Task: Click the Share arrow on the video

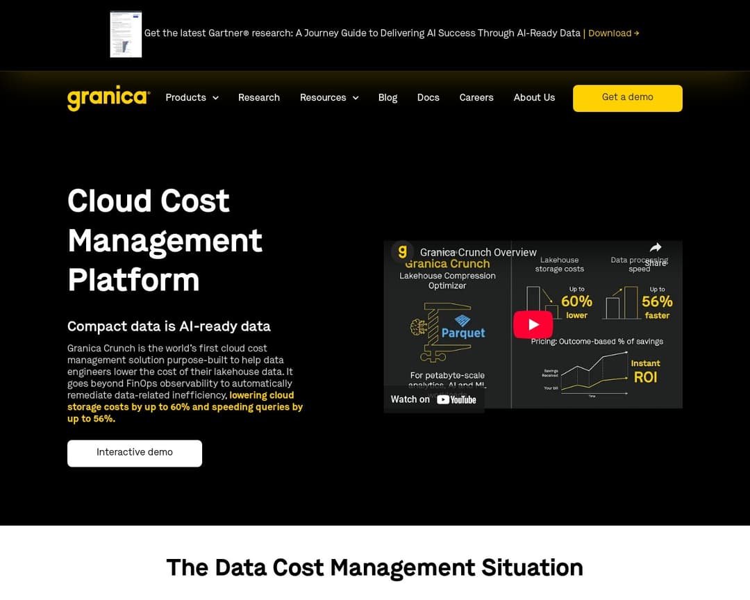Action: 656,248
